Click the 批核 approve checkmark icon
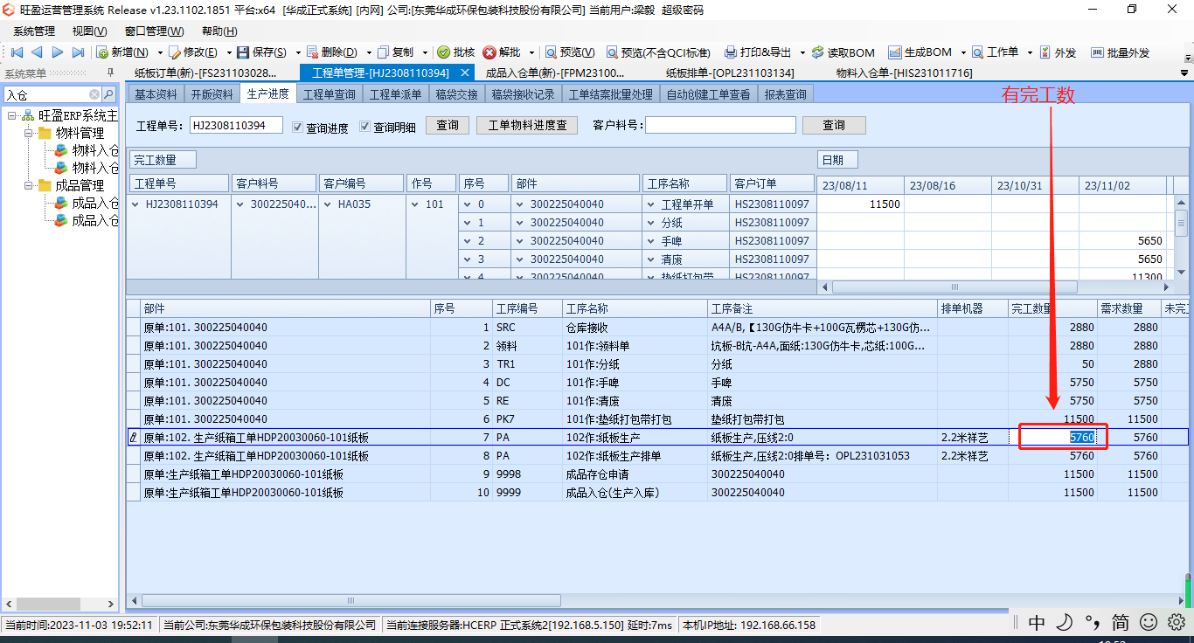 [443, 52]
